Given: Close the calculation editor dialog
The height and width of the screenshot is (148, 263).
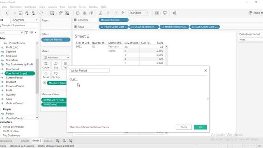Looking at the screenshot, I should tap(205, 70).
